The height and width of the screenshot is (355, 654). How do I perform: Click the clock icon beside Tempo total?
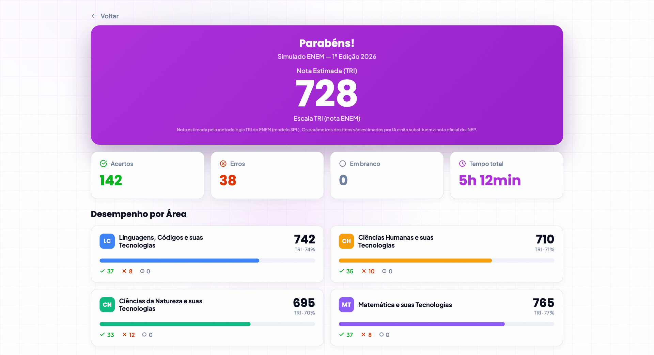tap(462, 164)
